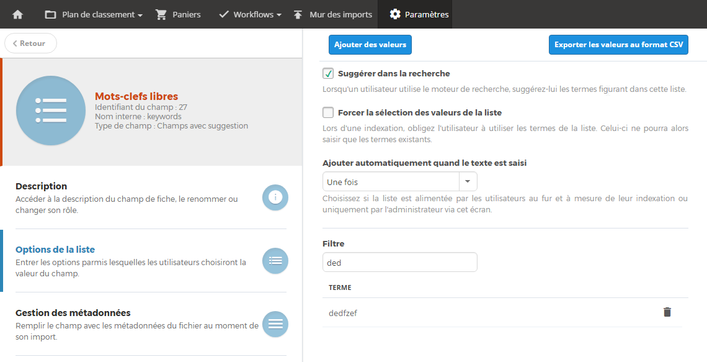
Task: Click the Ajouter des valeurs button
Action: click(x=370, y=45)
